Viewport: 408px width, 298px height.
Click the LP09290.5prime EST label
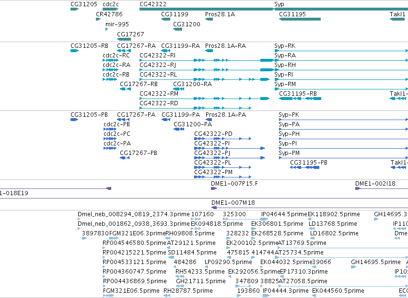[229, 262]
